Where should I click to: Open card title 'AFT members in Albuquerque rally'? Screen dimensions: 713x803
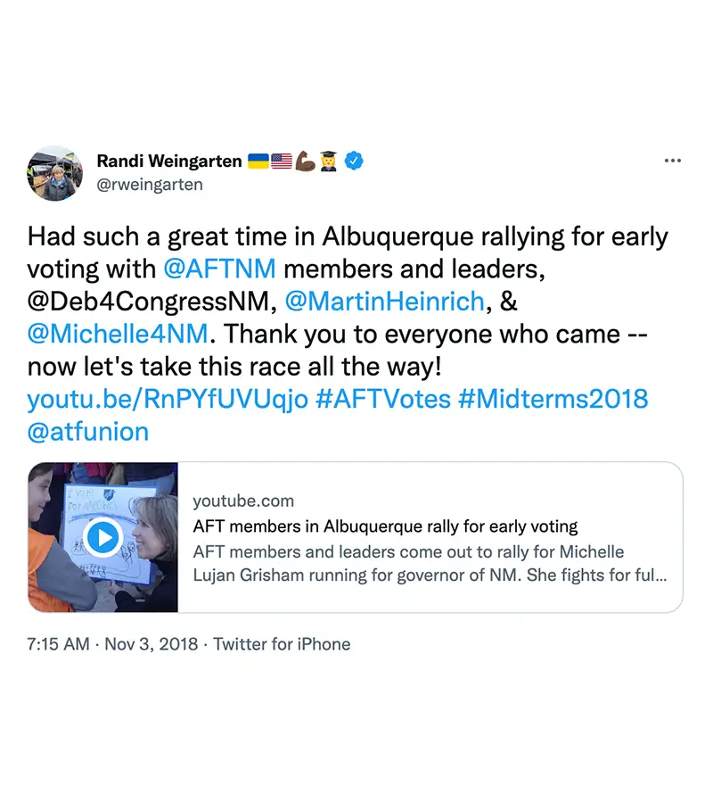pos(385,526)
